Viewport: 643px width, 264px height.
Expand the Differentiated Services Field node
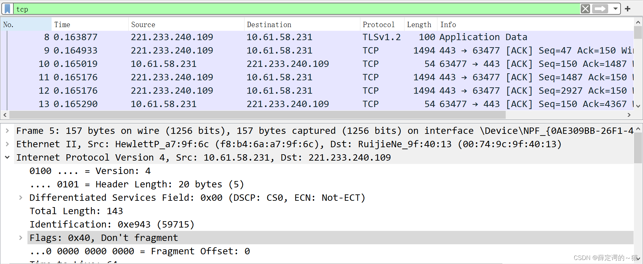pyautogui.click(x=21, y=198)
